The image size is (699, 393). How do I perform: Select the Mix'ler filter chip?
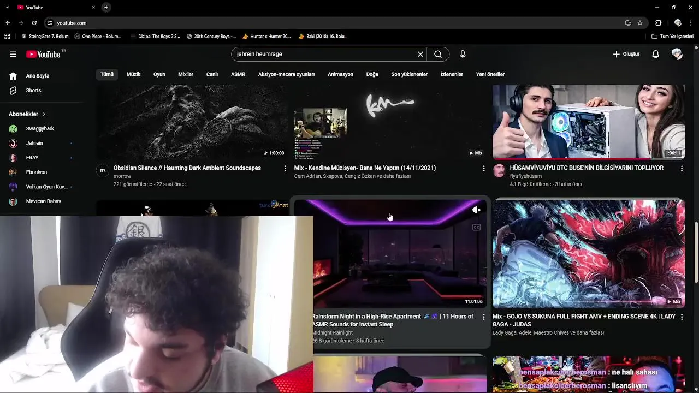pyautogui.click(x=186, y=74)
